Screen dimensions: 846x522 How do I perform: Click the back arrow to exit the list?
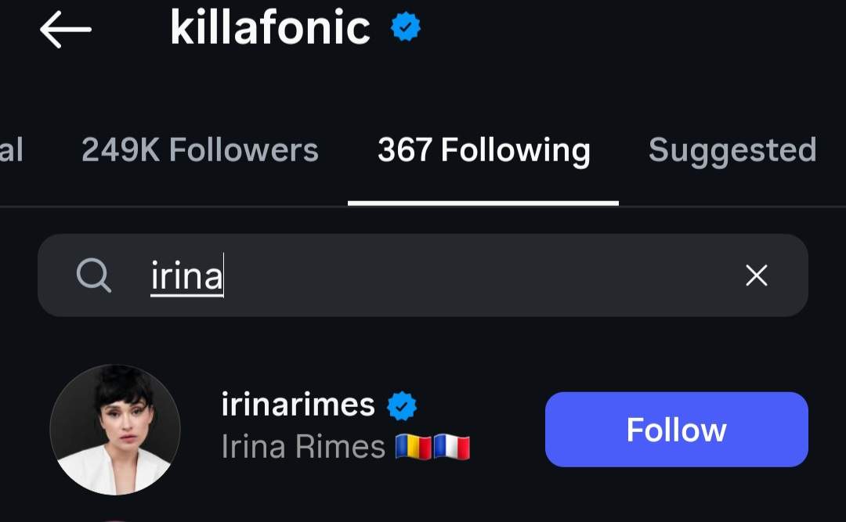[67, 27]
